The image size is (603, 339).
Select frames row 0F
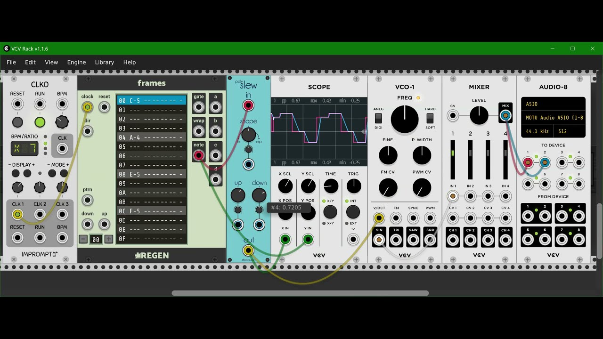coord(152,239)
